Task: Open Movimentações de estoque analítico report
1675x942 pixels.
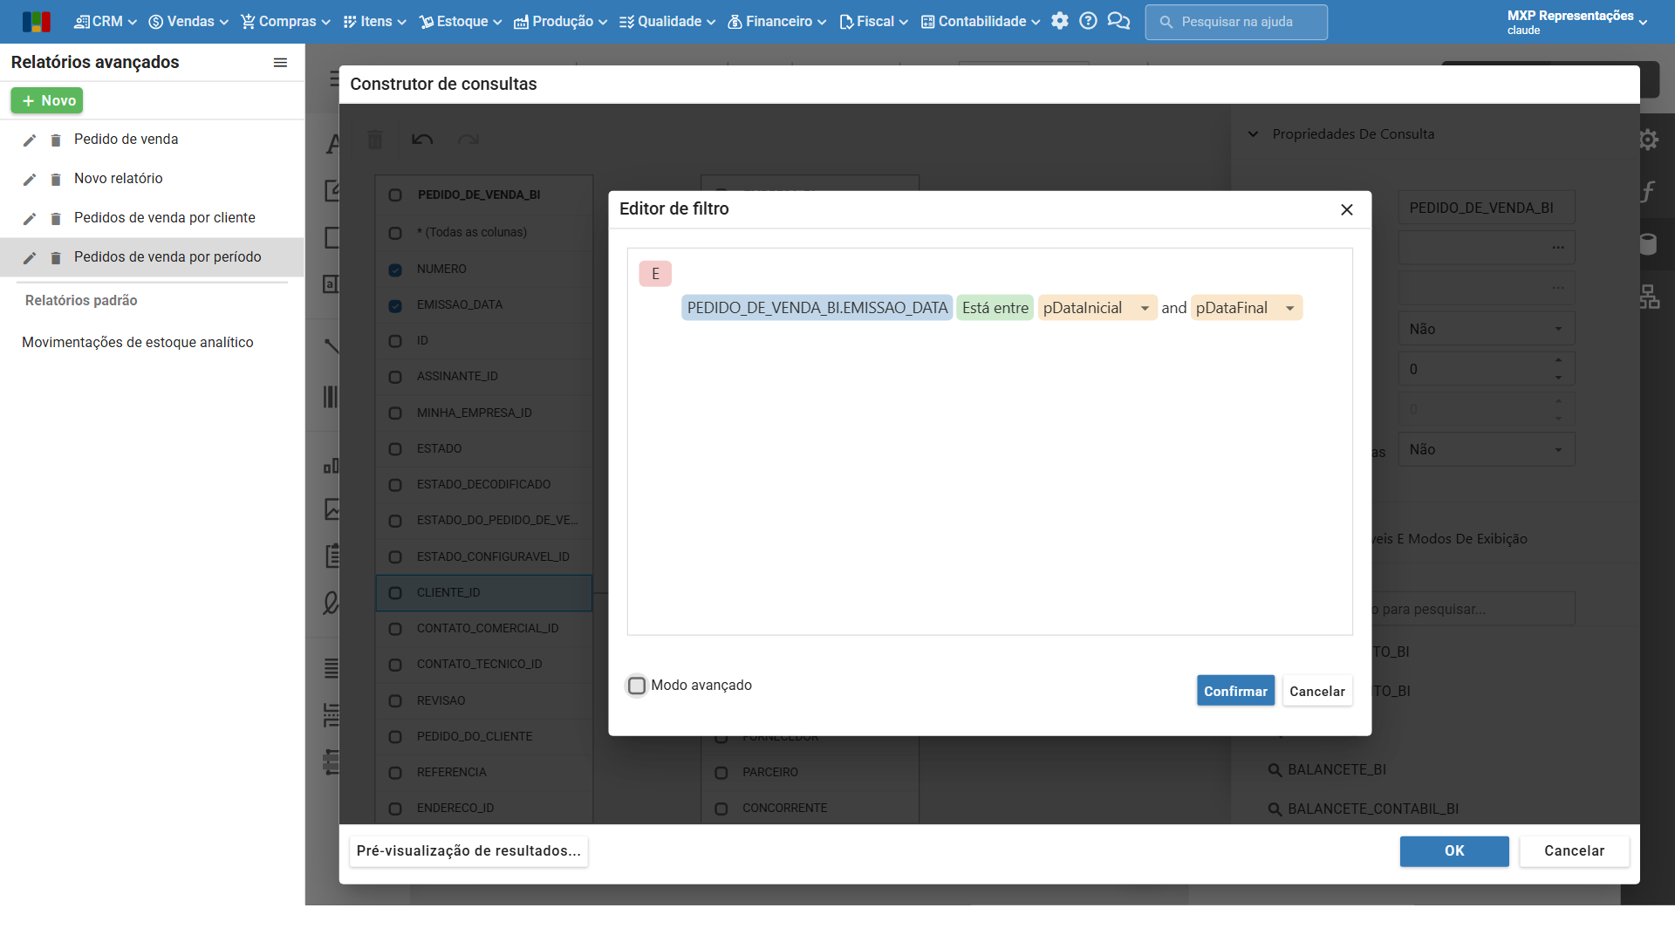Action: [138, 343]
